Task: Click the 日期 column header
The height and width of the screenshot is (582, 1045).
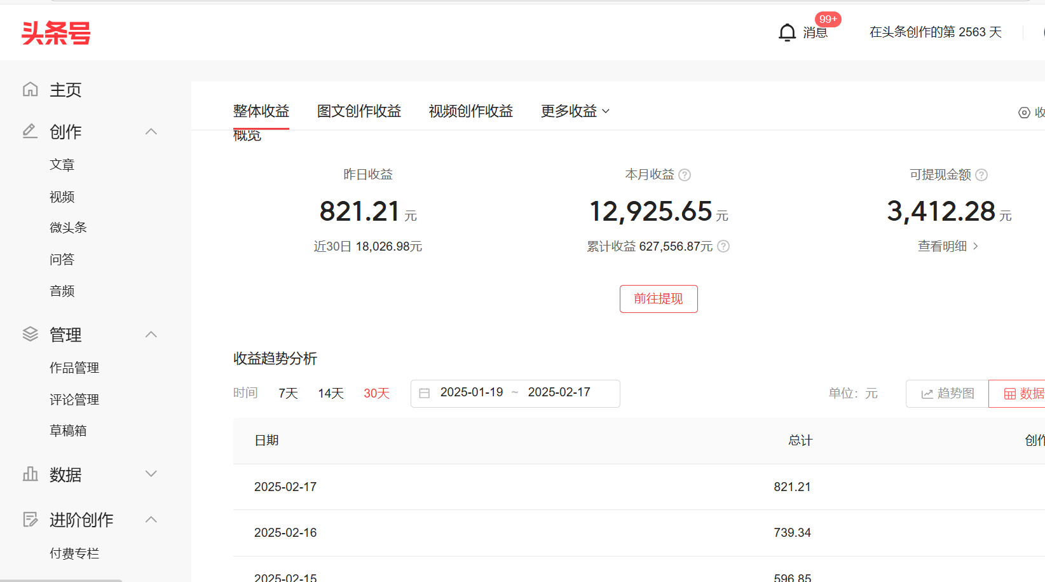Action: (267, 440)
